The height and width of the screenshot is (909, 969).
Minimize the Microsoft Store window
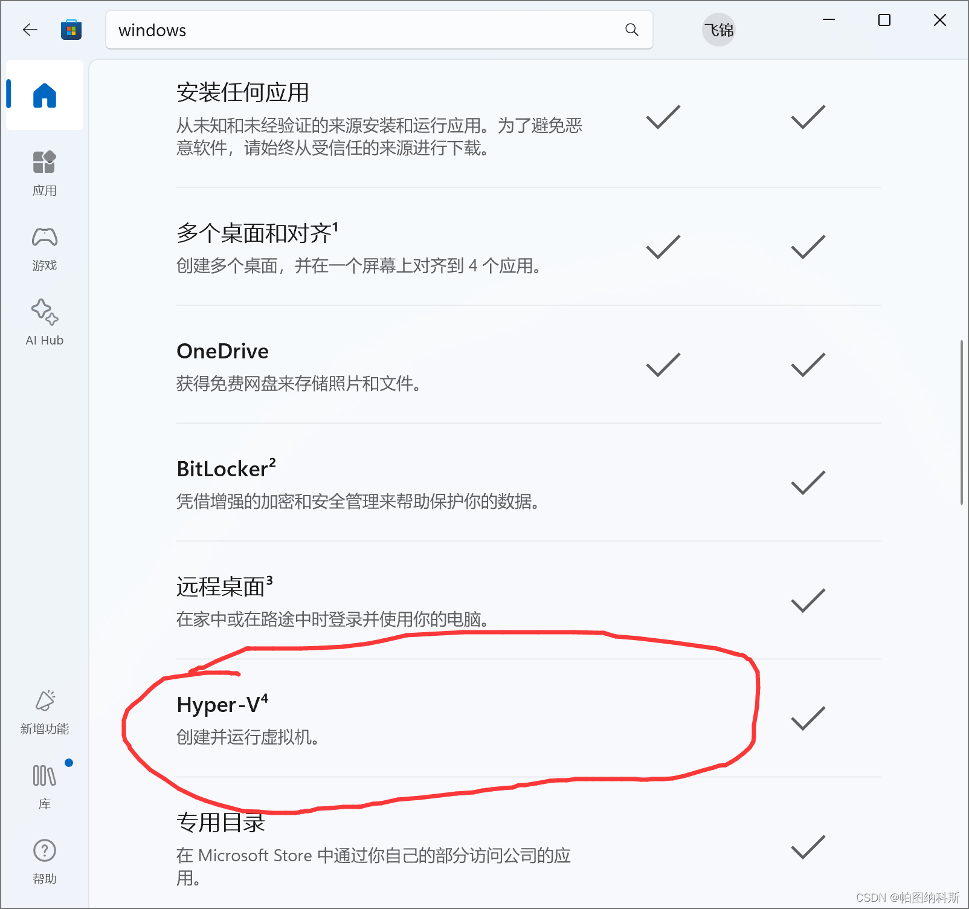coord(829,20)
